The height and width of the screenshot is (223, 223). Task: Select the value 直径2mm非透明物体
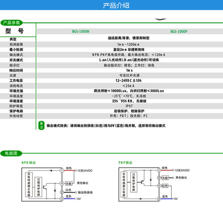129,50
